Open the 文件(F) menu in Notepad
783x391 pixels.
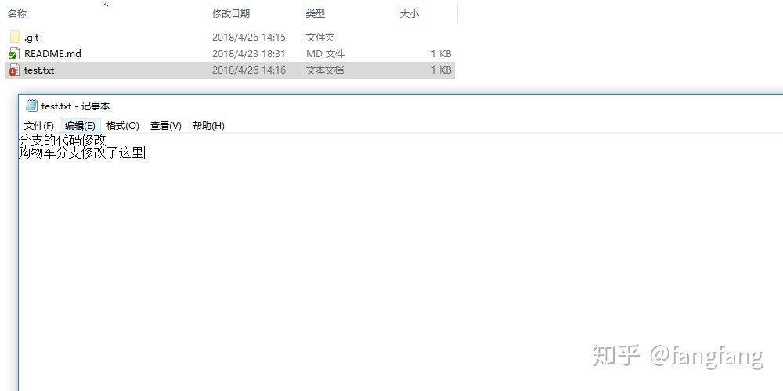pos(39,126)
